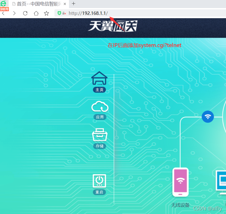
Task: Open a new tab with plus button
Action: (x=73, y=4)
